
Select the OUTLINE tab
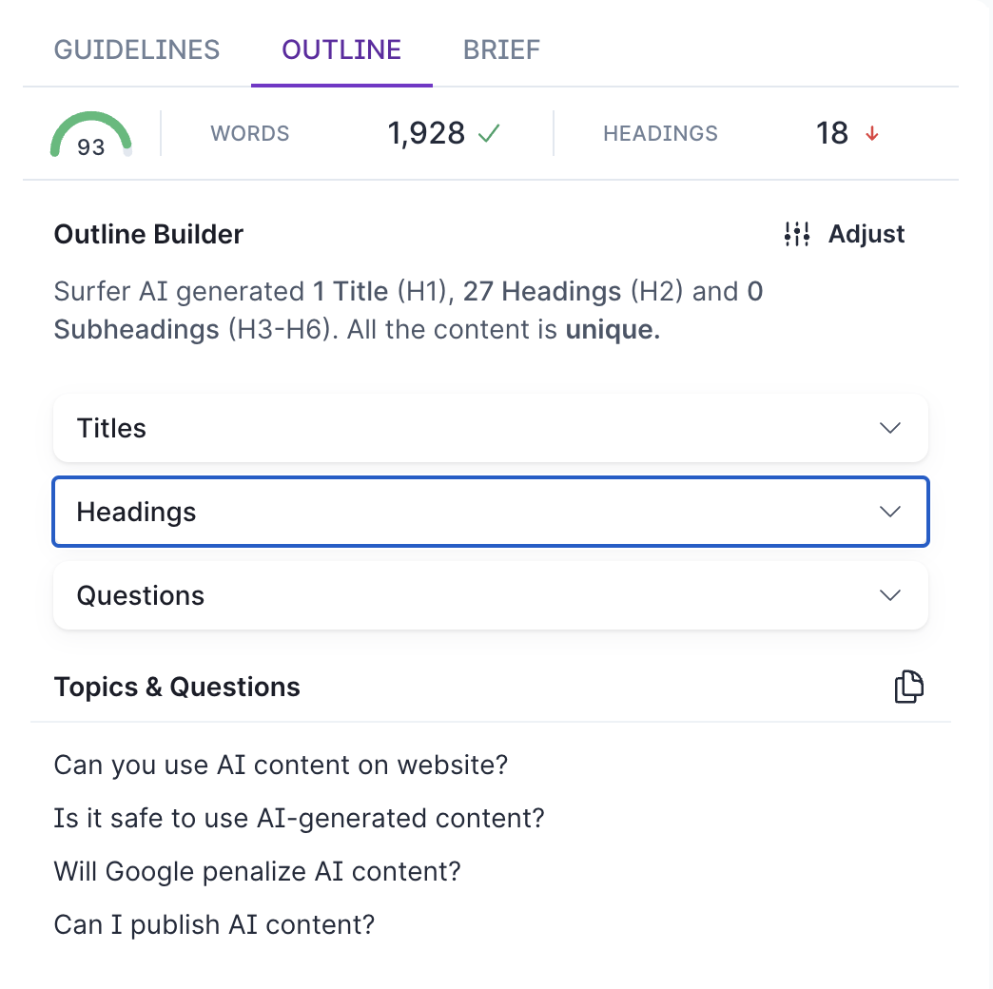[341, 49]
